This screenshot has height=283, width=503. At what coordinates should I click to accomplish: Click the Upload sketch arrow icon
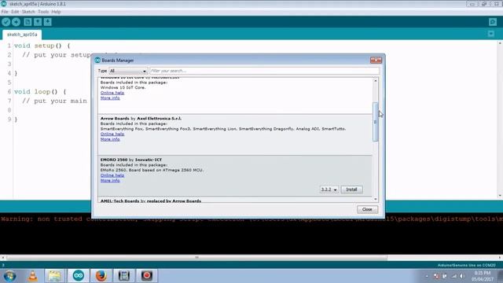coord(16,22)
